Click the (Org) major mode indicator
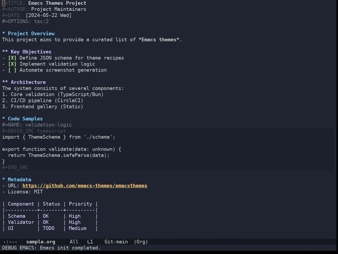This screenshot has width=338, height=254. (x=141, y=242)
